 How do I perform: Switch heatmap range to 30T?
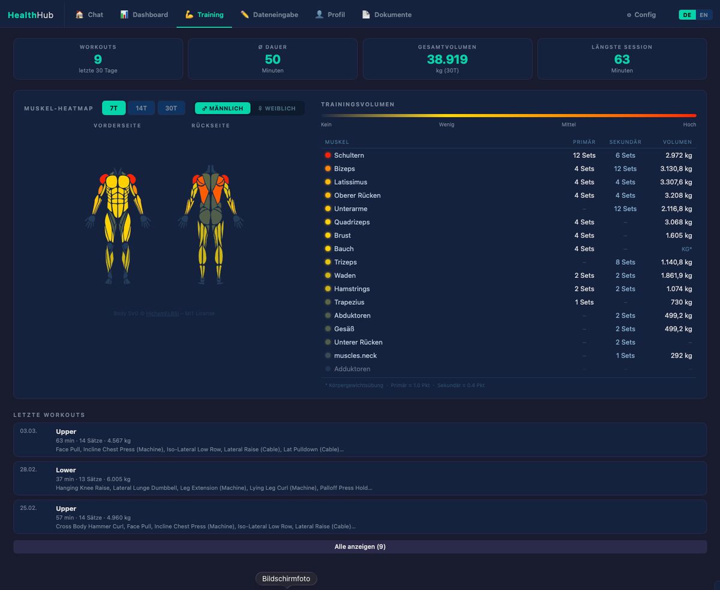pos(171,108)
